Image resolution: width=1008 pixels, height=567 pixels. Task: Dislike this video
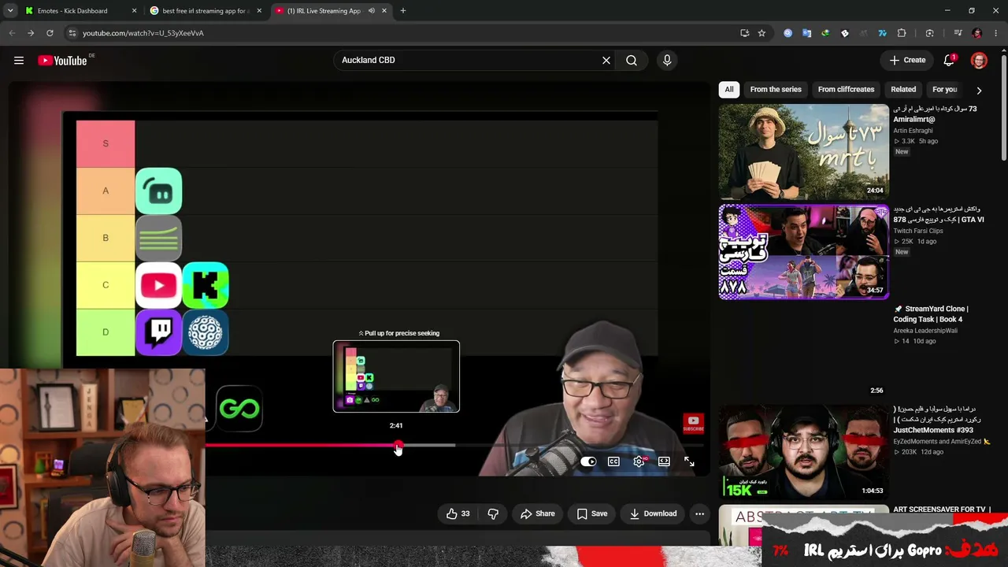493,514
